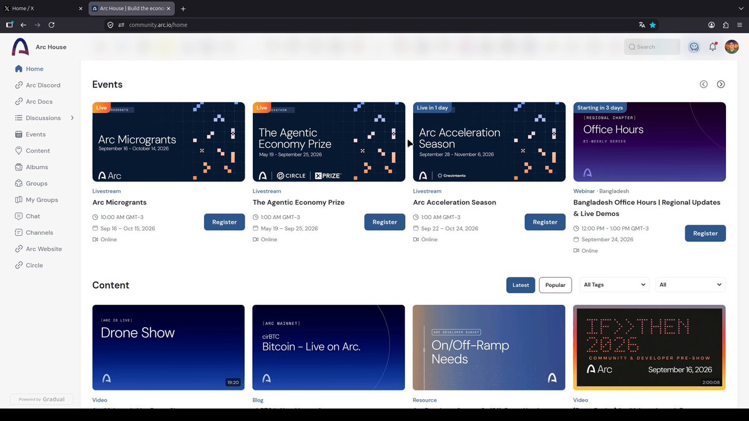Open the browser application menu
Screen dimensions: 749x421
(x=740, y=25)
